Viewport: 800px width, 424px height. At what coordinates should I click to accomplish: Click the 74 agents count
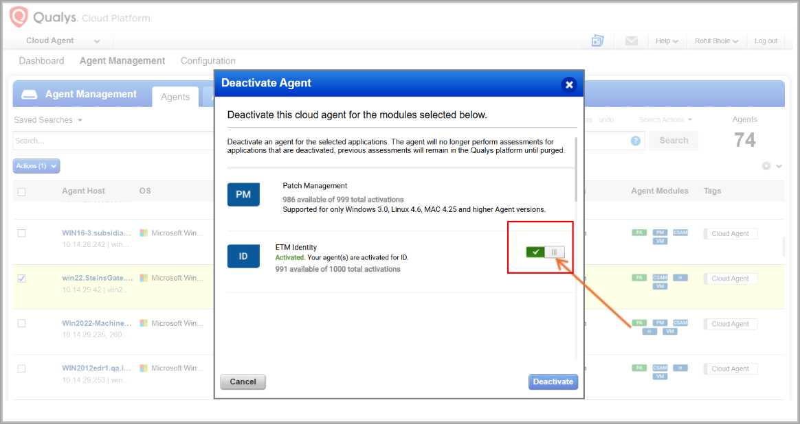[x=745, y=140]
